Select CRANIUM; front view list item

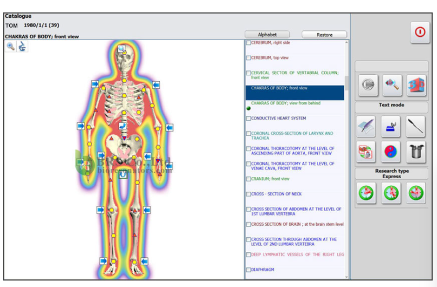click(270, 179)
